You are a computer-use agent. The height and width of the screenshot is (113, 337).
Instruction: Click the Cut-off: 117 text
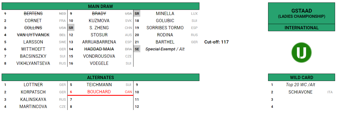point(216,42)
